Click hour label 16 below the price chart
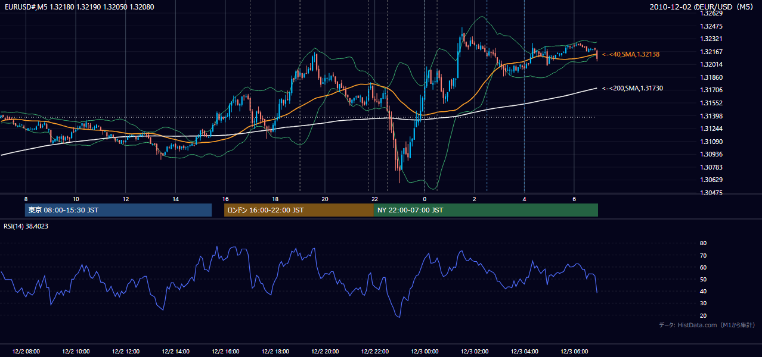The width and height of the screenshot is (762, 357). point(225,199)
